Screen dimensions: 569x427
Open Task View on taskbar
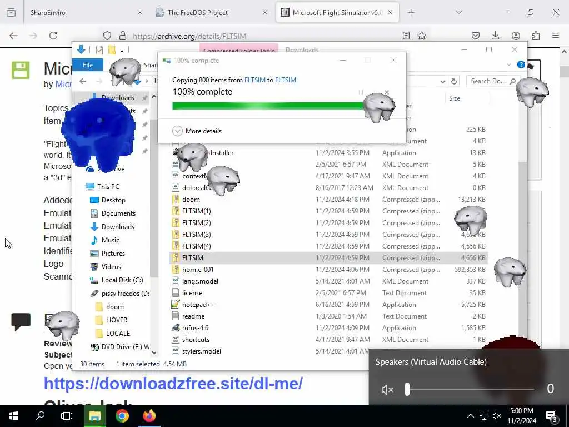pyautogui.click(x=67, y=416)
